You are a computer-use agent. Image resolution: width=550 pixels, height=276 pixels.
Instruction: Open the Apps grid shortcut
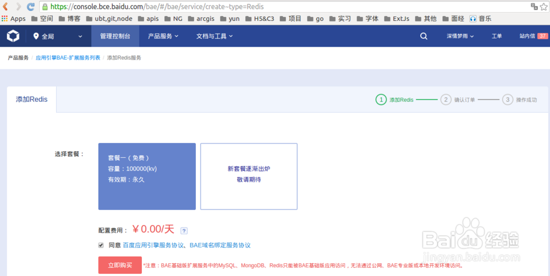(x=14, y=19)
